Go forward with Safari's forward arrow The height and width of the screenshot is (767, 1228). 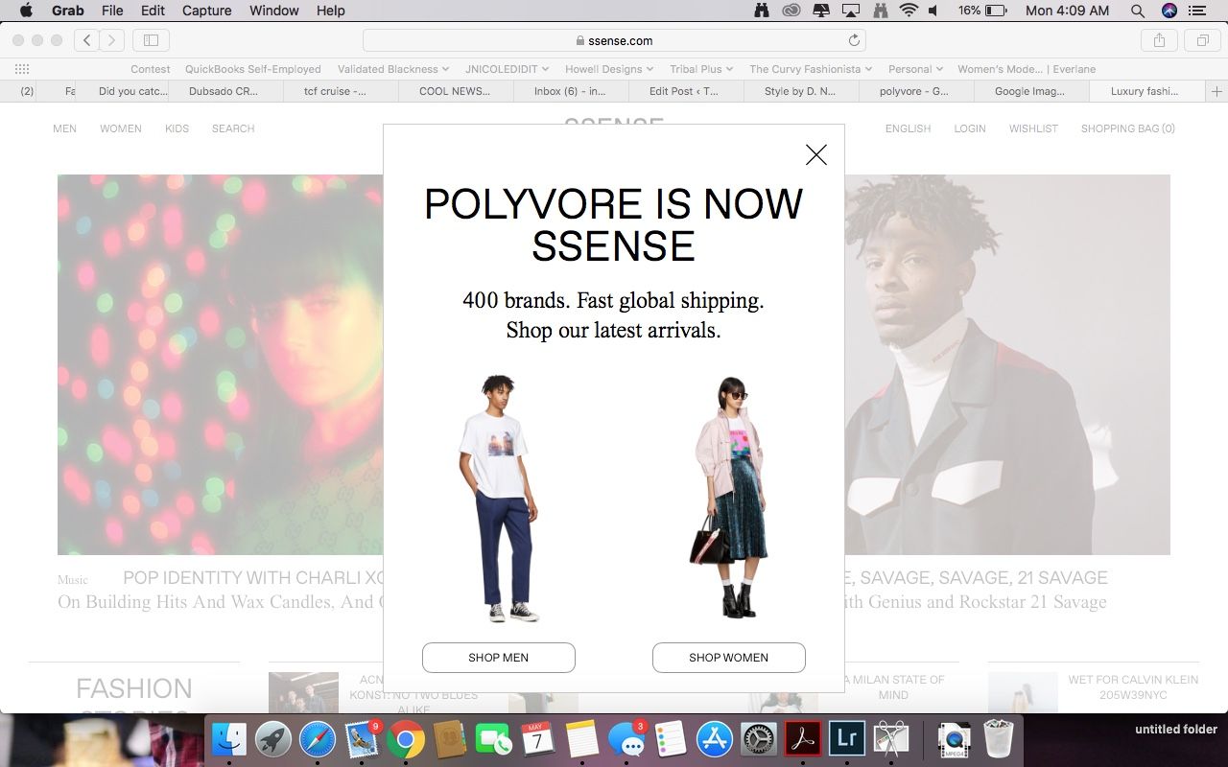(112, 40)
